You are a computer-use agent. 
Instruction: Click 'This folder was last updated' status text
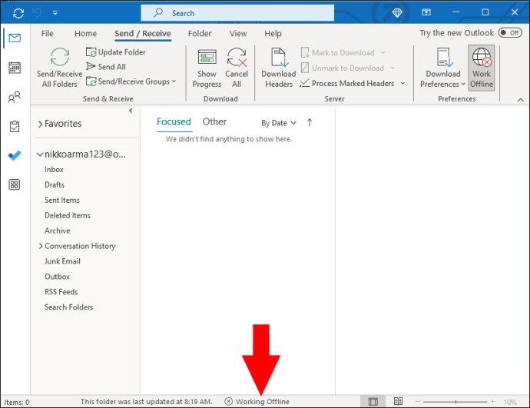147,402
